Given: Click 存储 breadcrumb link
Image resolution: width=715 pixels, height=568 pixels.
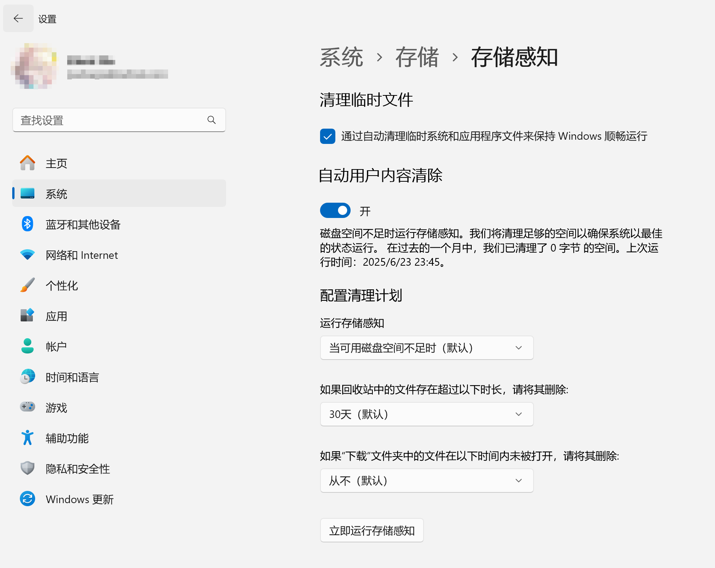Looking at the screenshot, I should (417, 57).
